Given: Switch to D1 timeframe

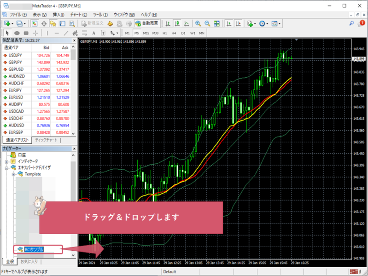Looking at the screenshot, I should (183, 33).
